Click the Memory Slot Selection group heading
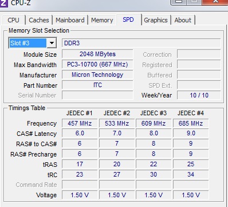 pyautogui.click(x=39, y=30)
